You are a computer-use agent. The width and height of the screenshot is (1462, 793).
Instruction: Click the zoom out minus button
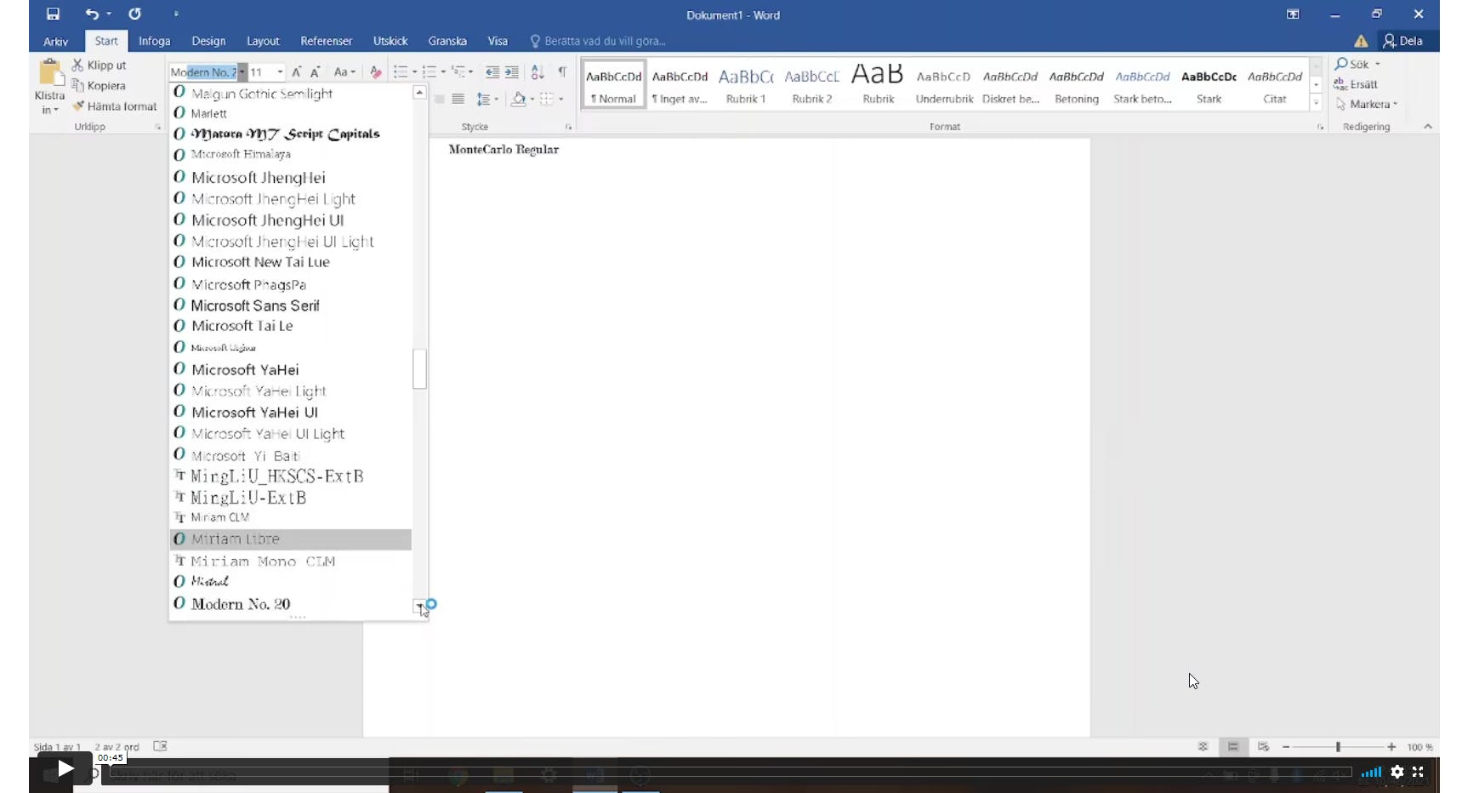click(x=1286, y=747)
